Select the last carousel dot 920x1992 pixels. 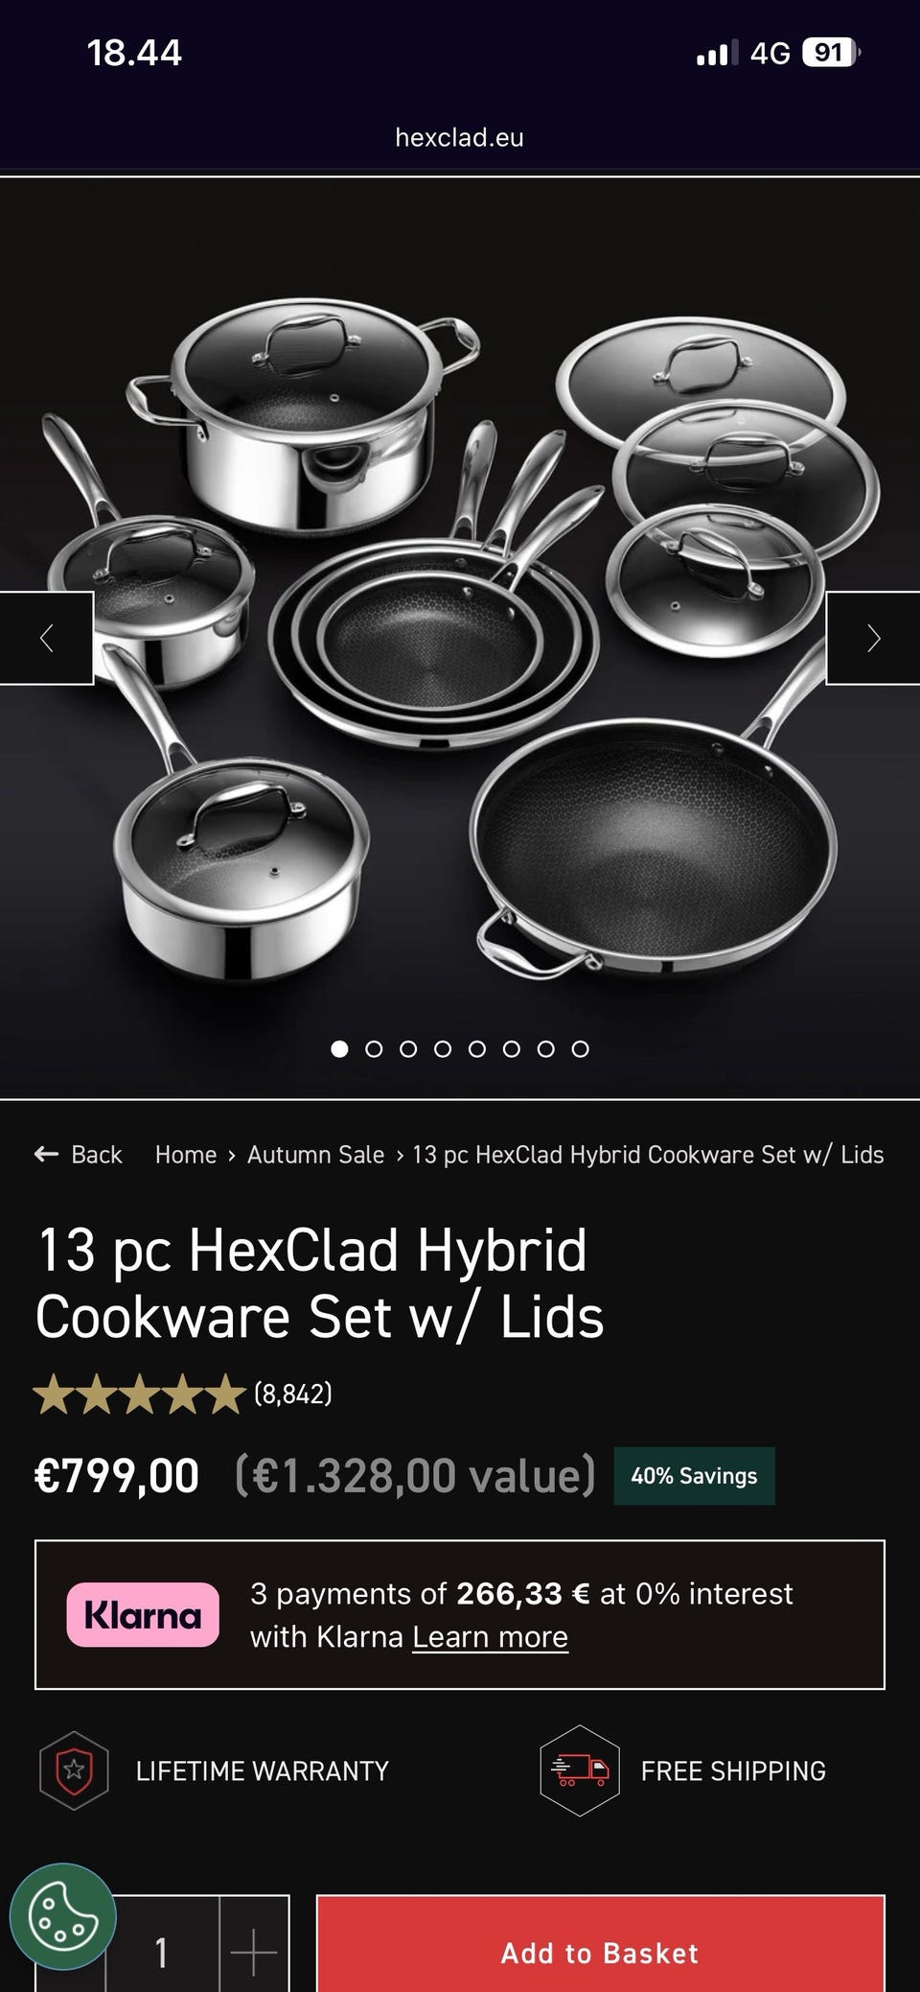click(580, 1048)
